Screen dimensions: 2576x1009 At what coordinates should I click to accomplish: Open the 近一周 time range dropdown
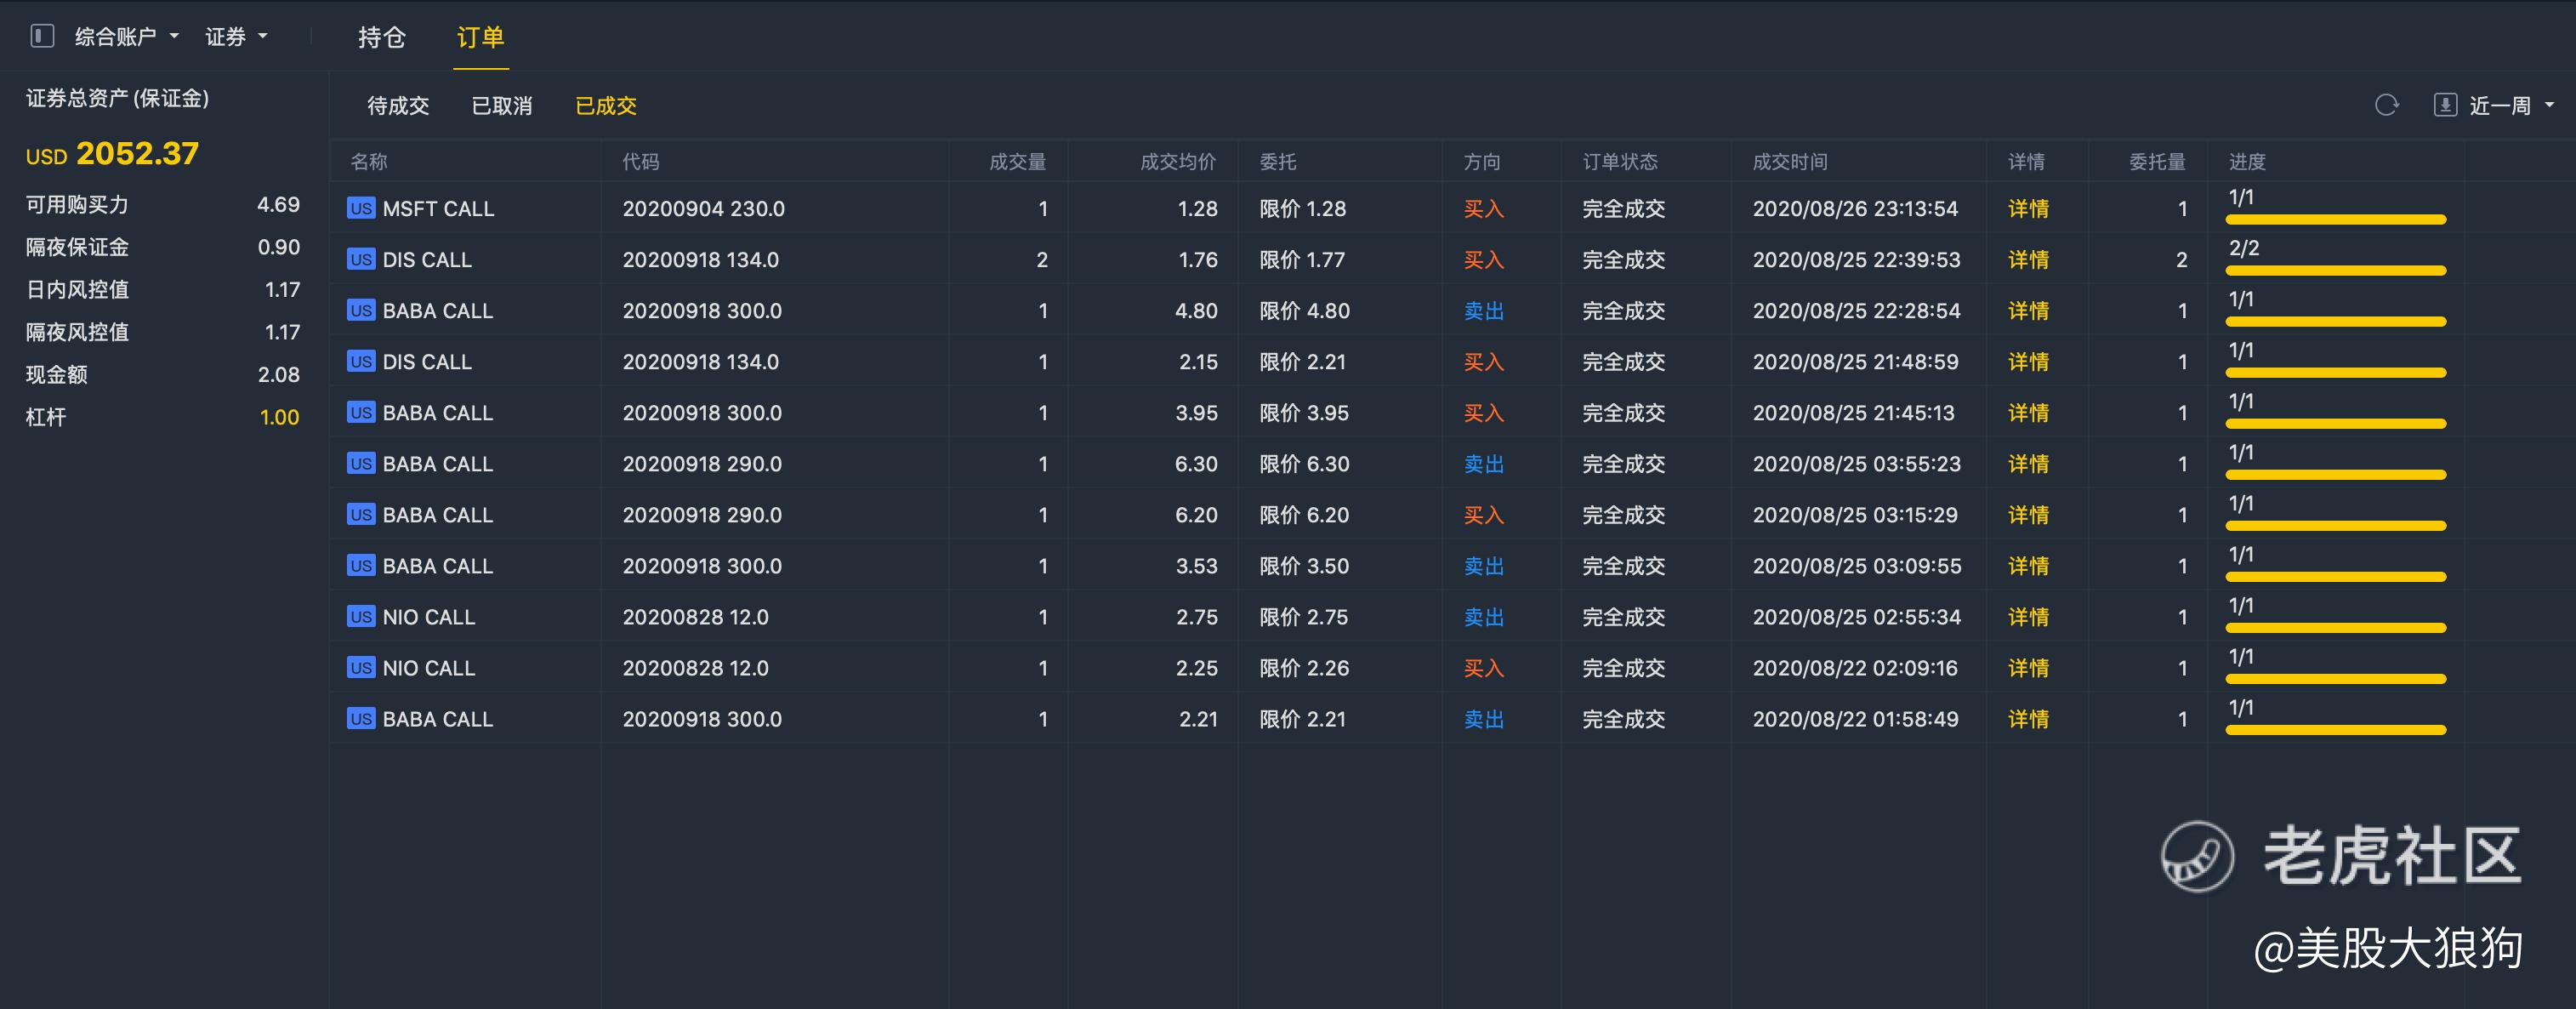pyautogui.click(x=2510, y=105)
